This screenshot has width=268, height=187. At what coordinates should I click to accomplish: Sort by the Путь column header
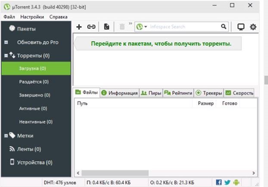click(134, 103)
